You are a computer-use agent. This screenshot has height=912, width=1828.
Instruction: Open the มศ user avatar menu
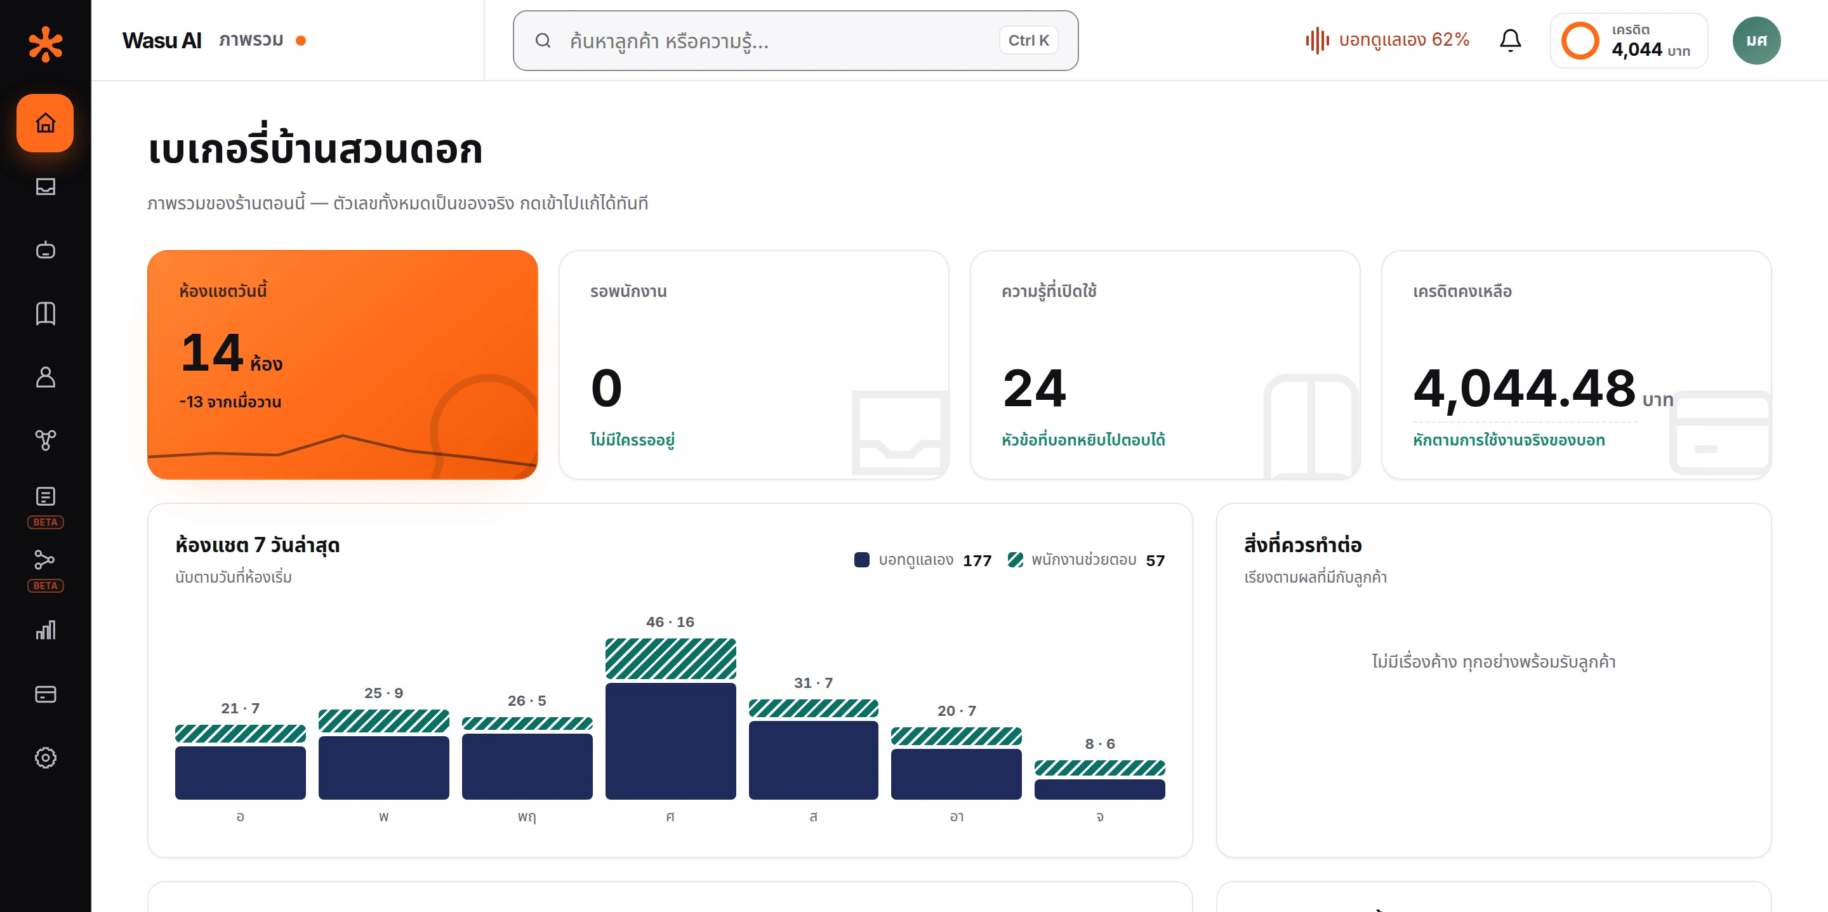pos(1756,41)
